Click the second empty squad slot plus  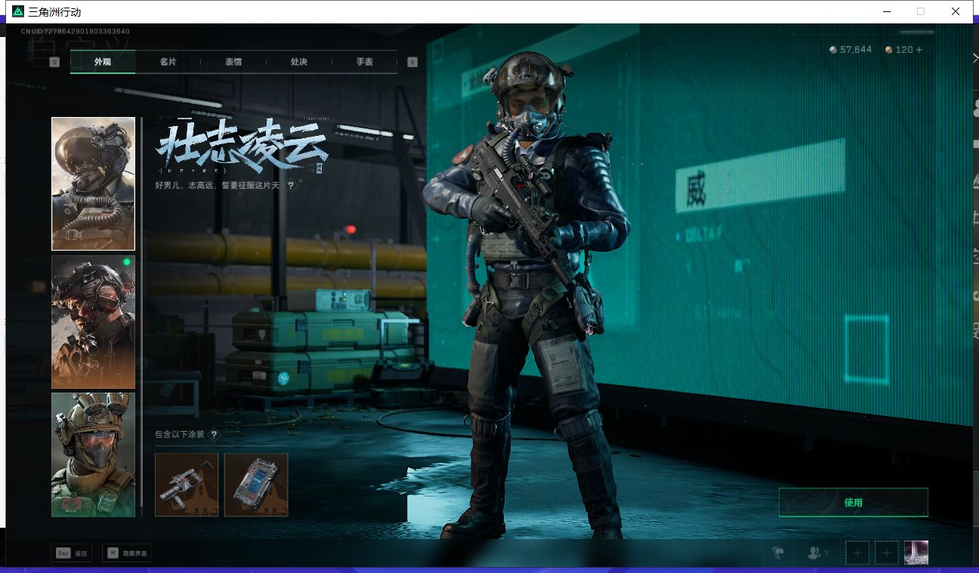887,553
